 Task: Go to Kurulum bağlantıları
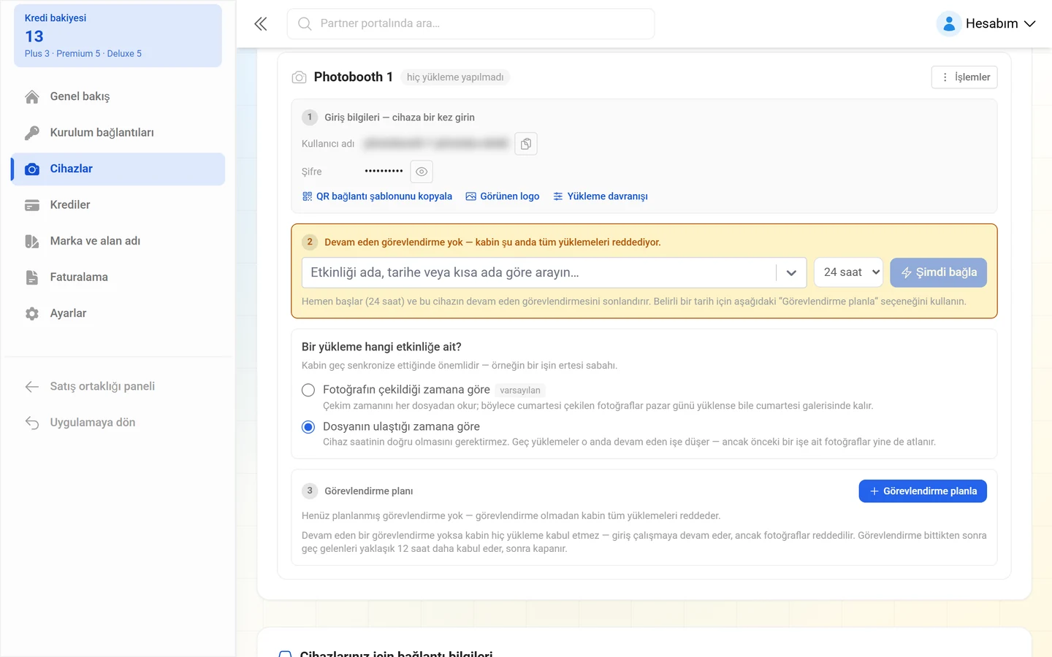[118, 133]
